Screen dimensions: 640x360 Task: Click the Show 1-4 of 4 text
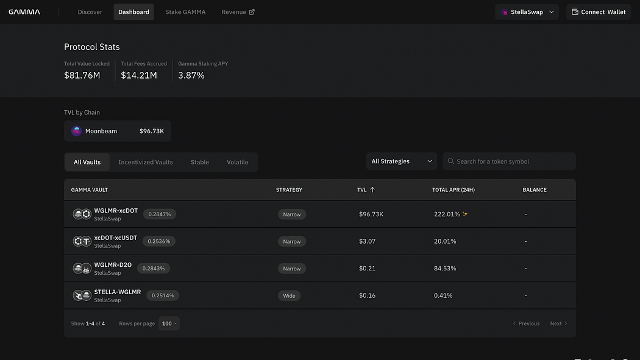pyautogui.click(x=88, y=323)
